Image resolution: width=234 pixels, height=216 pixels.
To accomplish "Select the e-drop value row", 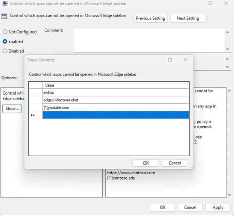I will (x=116, y=92).
